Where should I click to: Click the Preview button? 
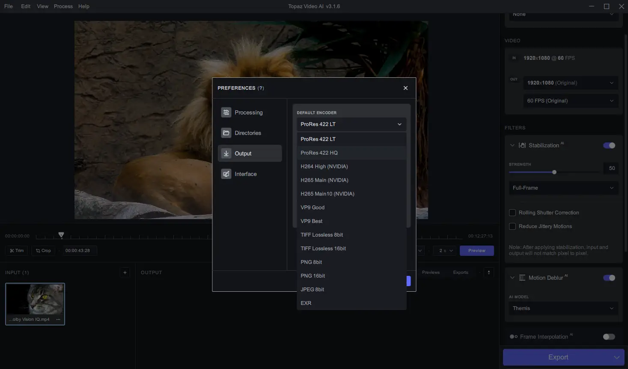click(477, 251)
